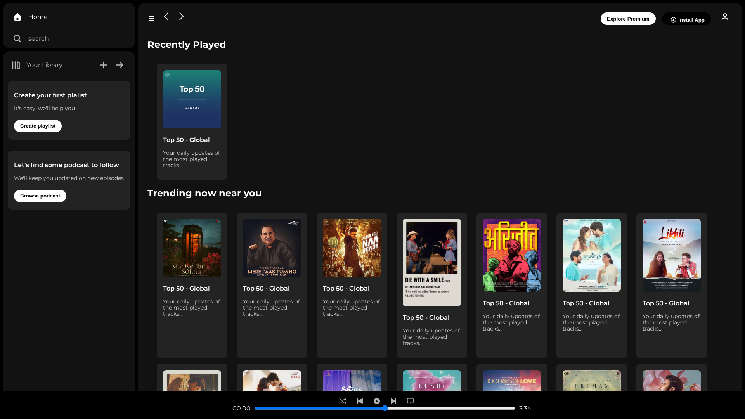Click the search magnifier icon

(17, 38)
